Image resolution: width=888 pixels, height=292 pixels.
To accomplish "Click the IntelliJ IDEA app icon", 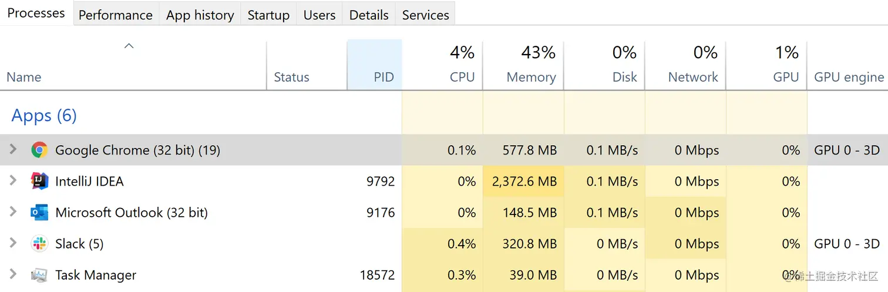I will (39, 181).
